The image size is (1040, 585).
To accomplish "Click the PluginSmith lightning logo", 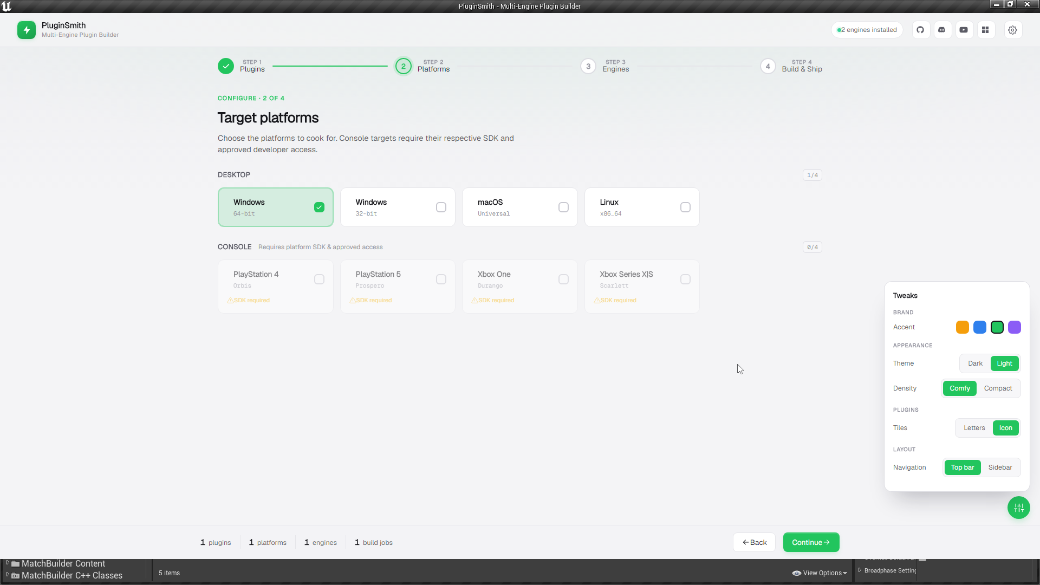I will coord(27,30).
